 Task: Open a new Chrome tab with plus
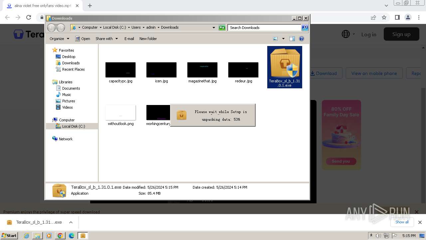point(90,6)
